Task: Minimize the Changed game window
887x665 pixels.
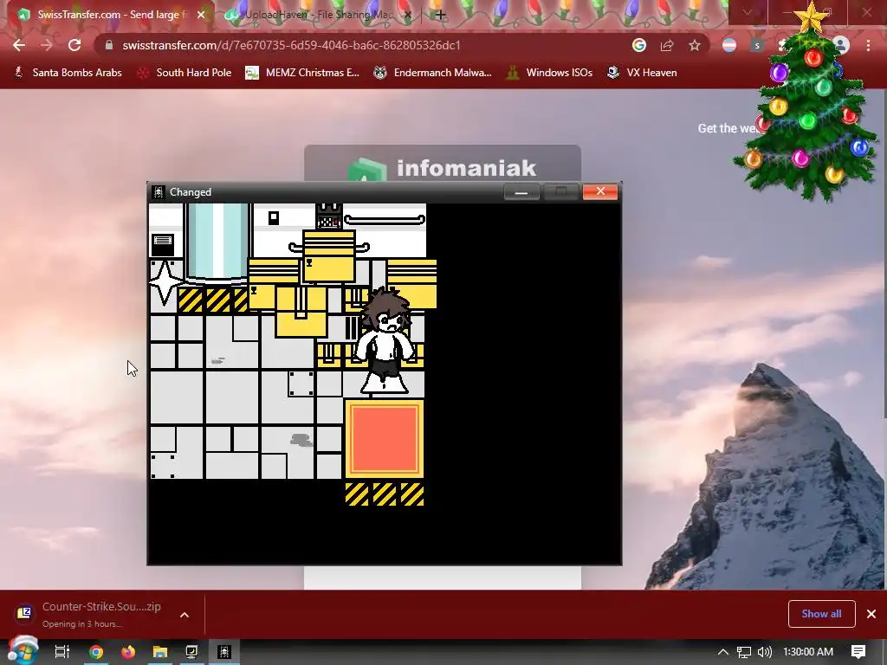Action: coord(521,192)
